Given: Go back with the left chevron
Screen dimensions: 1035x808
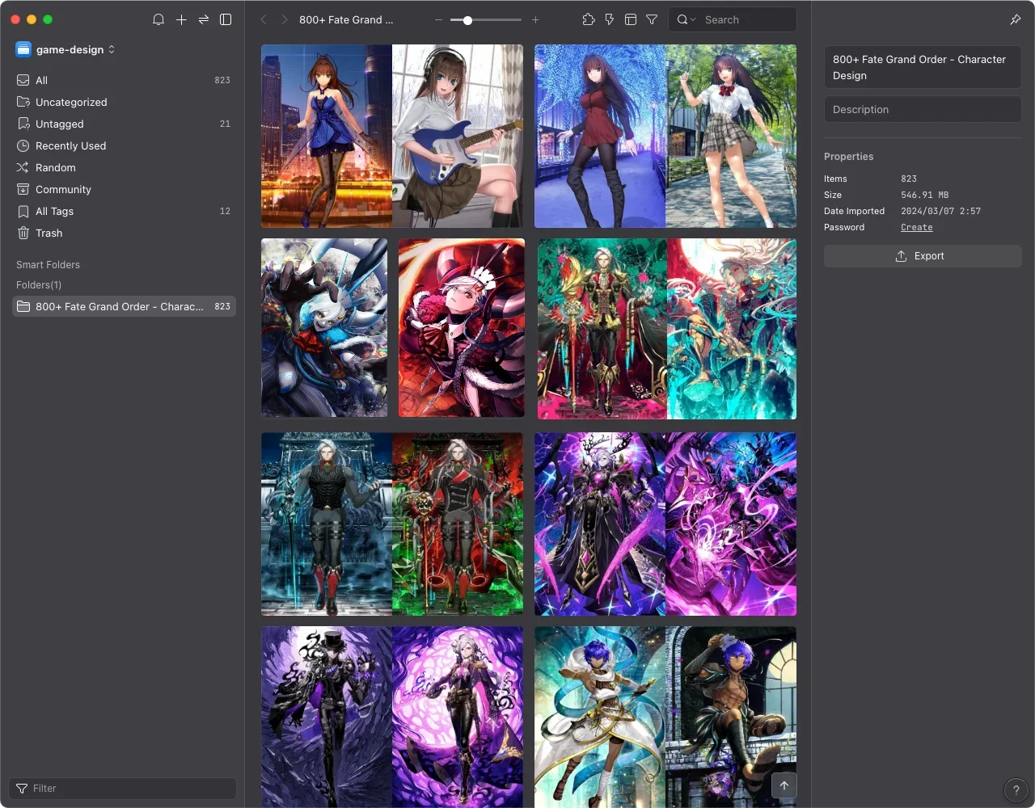Looking at the screenshot, I should pos(264,19).
